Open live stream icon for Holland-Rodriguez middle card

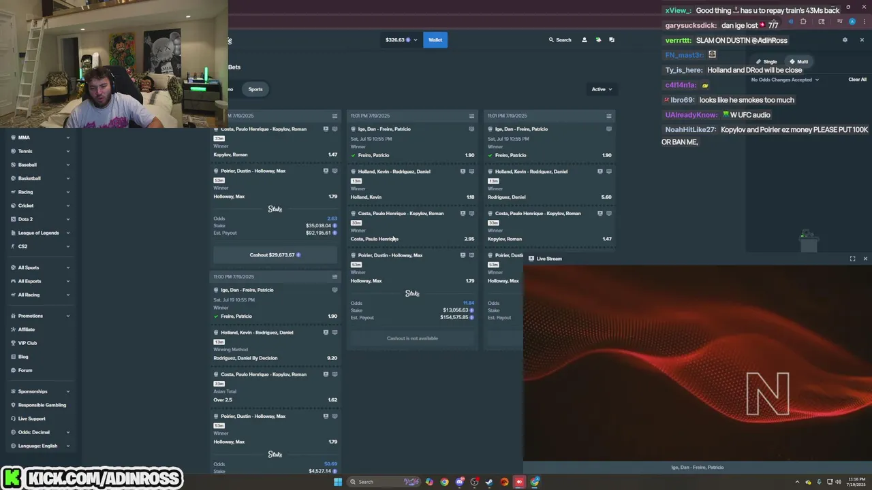[463, 171]
